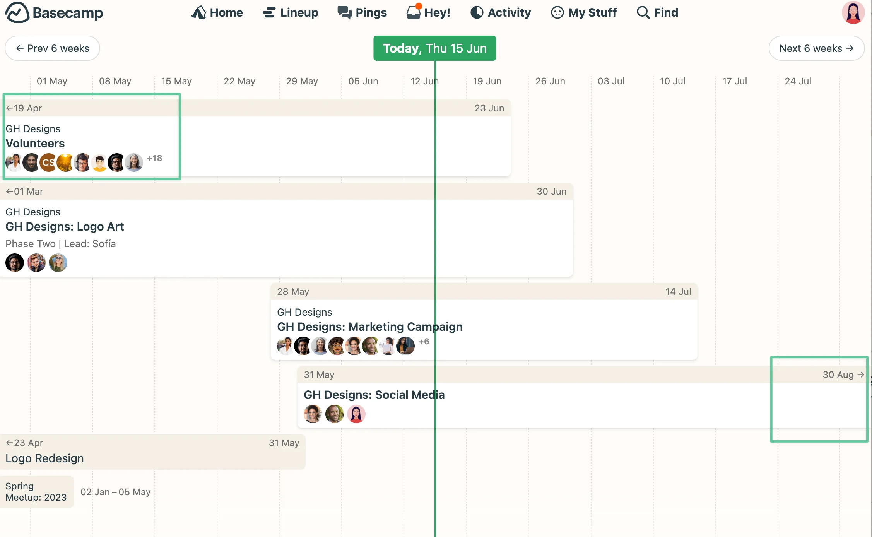Go to Prev 6 weeks

coord(52,48)
